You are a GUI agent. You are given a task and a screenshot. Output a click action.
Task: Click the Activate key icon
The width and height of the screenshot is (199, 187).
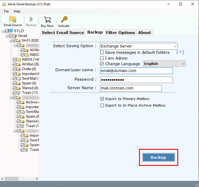tap(64, 19)
